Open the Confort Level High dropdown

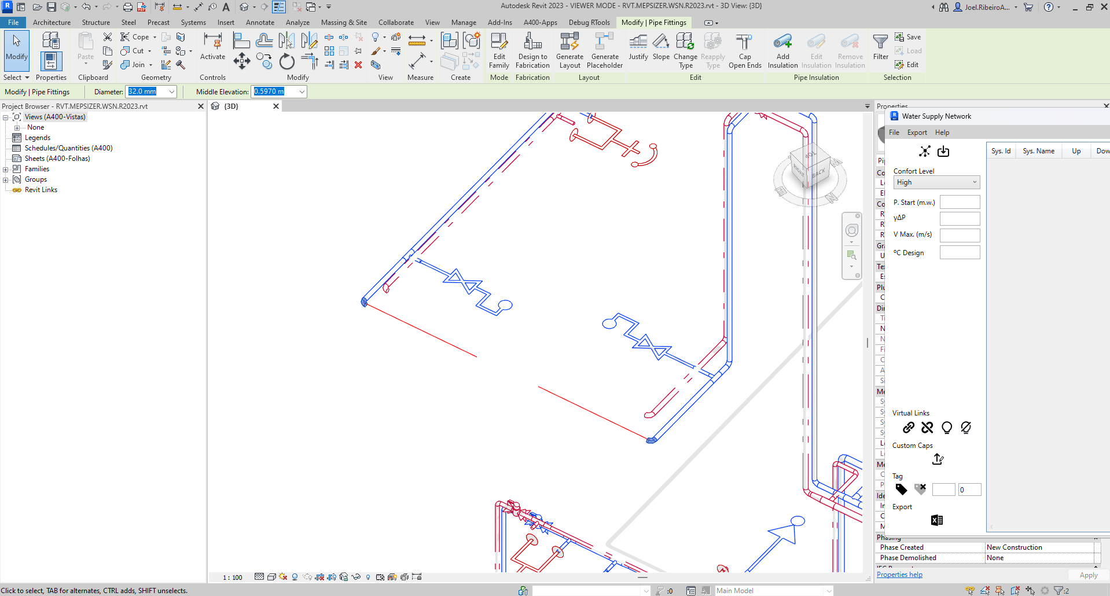pos(936,182)
